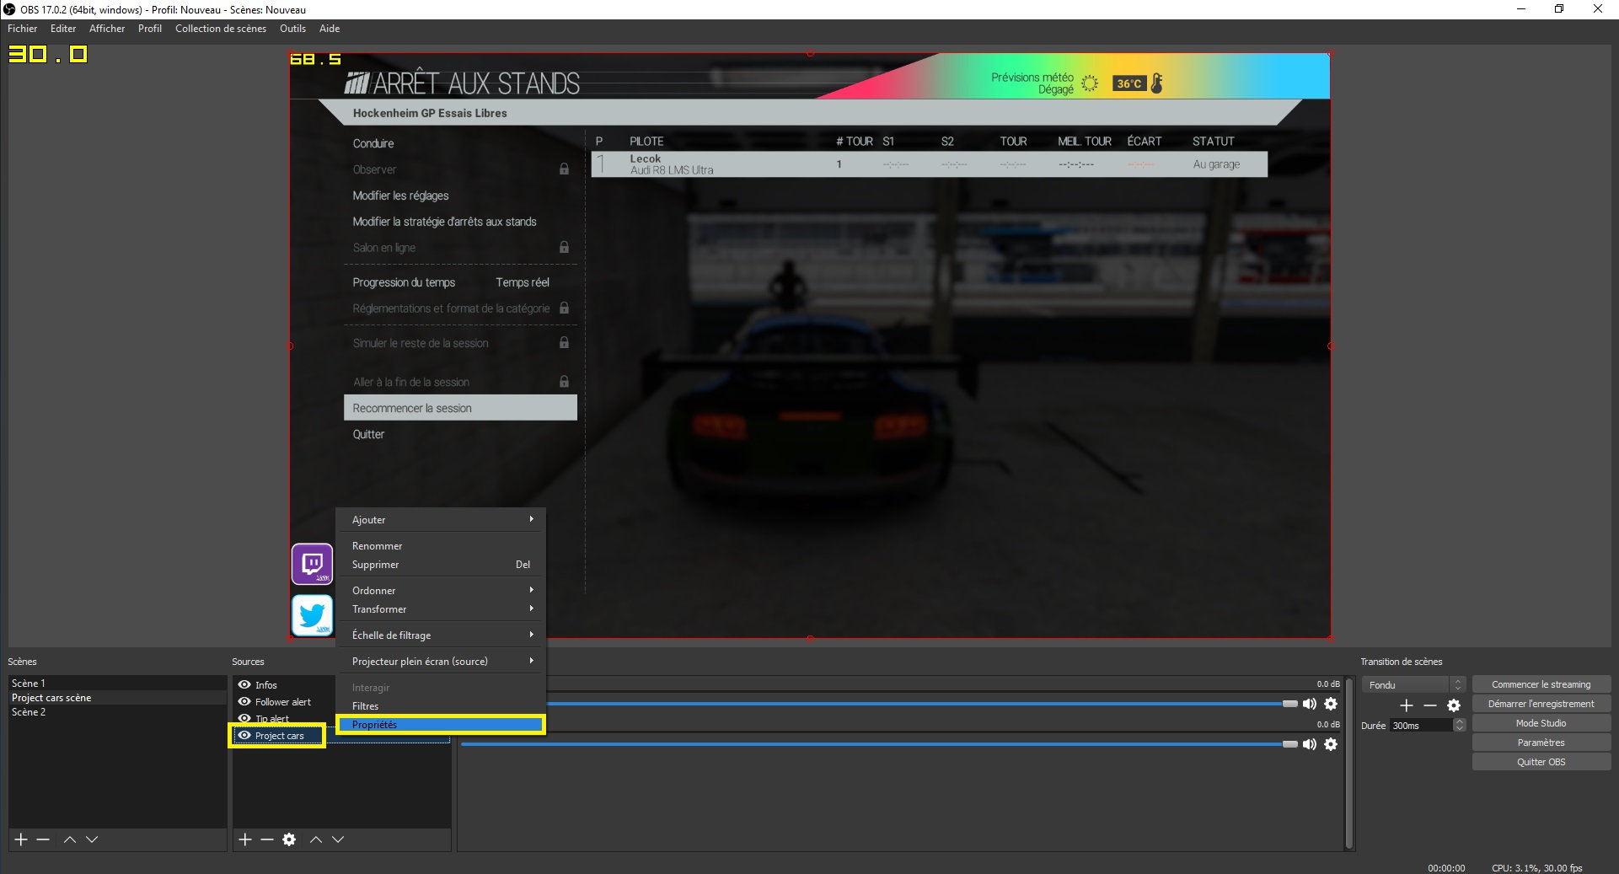Toggle the eye icon for Tip alert
This screenshot has height=874, width=1619.
[x=244, y=719]
